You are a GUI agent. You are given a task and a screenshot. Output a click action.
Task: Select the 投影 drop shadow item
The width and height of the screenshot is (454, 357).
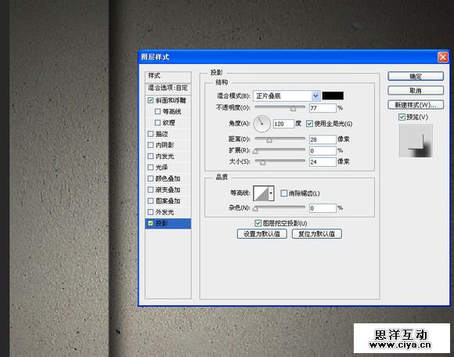(x=168, y=223)
